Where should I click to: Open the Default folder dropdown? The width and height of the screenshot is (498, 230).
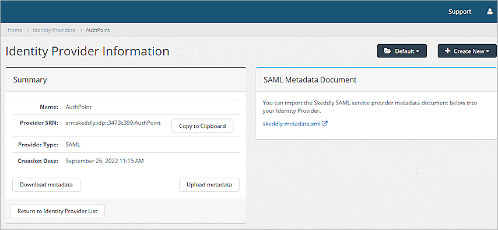(402, 51)
